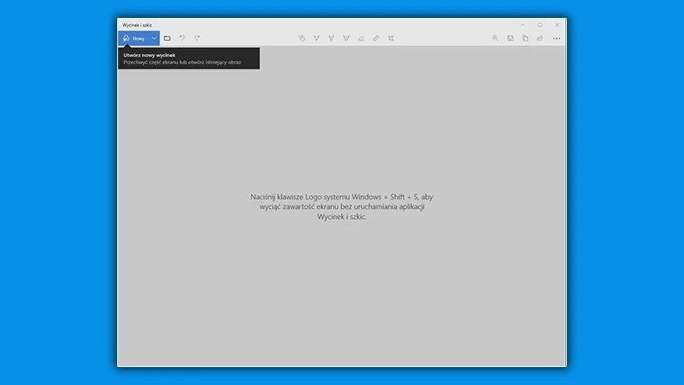
Task: Click the Redo arrow icon
Action: coord(197,38)
